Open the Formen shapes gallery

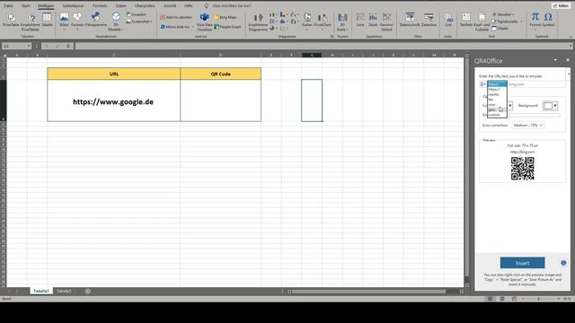coord(77,21)
